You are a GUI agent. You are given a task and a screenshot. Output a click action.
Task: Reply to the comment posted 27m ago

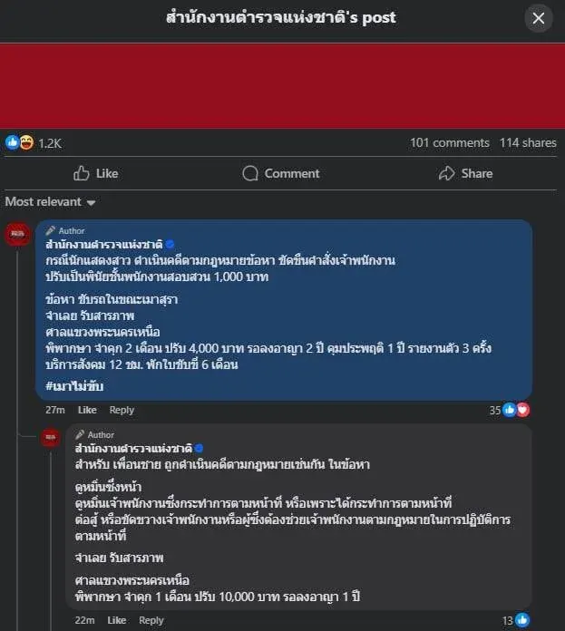(122, 410)
